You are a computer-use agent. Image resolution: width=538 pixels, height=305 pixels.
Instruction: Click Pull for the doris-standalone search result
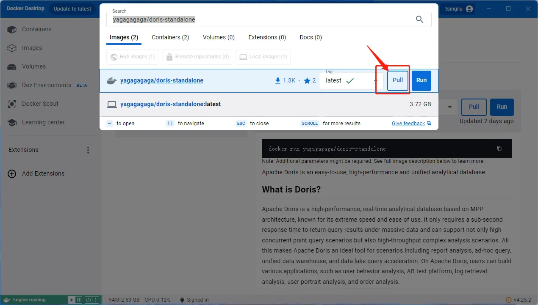[x=398, y=80]
